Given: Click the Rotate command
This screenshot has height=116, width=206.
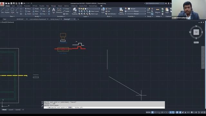Looking at the screenshot, I should [36, 9].
